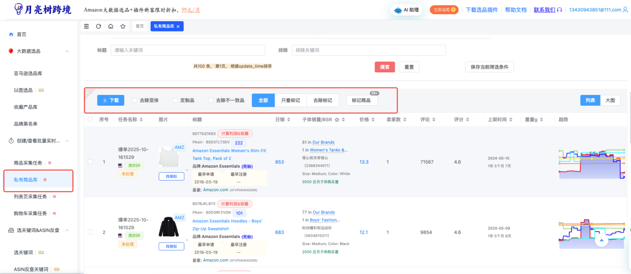This screenshot has height=274, width=631.
Task: Collapse the 创建/查看批量实时 sidebar group
Action: pyautogui.click(x=67, y=141)
